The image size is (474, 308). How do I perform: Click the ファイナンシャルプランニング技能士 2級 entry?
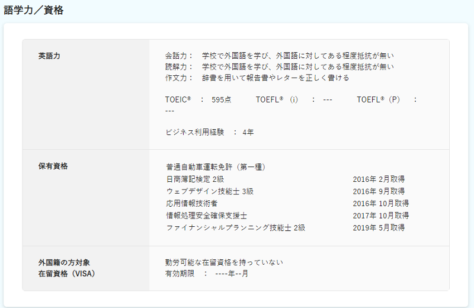point(236,227)
